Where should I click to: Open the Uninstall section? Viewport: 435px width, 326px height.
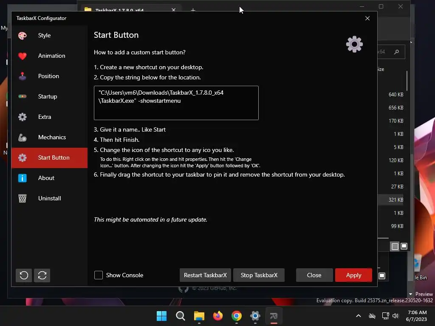(49, 198)
